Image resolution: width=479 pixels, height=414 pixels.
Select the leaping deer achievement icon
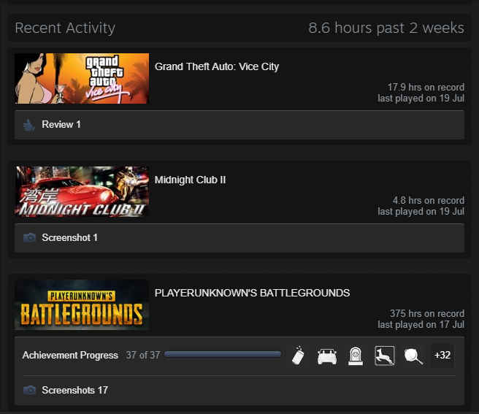click(x=385, y=356)
